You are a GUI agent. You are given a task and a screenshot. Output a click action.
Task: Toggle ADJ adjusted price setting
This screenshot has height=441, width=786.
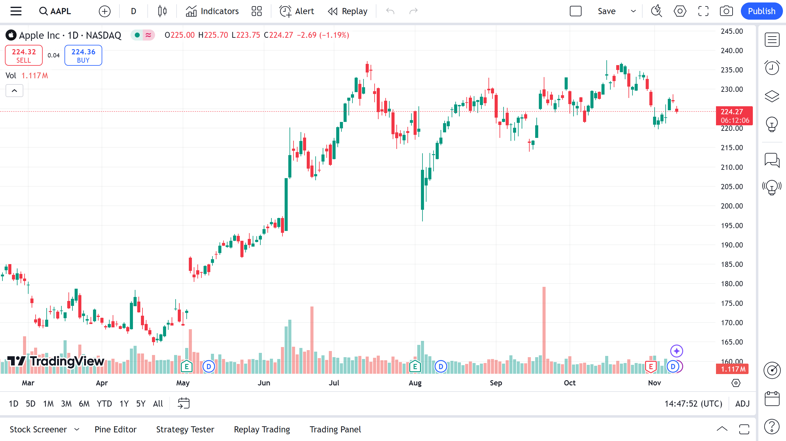point(742,404)
